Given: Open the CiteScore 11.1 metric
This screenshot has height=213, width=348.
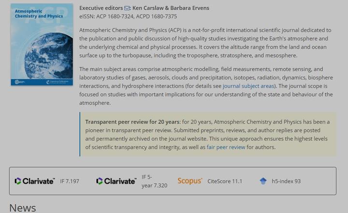Looking at the screenshot, I should tap(225, 182).
